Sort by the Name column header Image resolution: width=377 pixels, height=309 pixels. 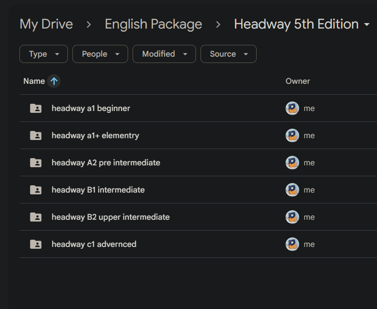(x=34, y=81)
